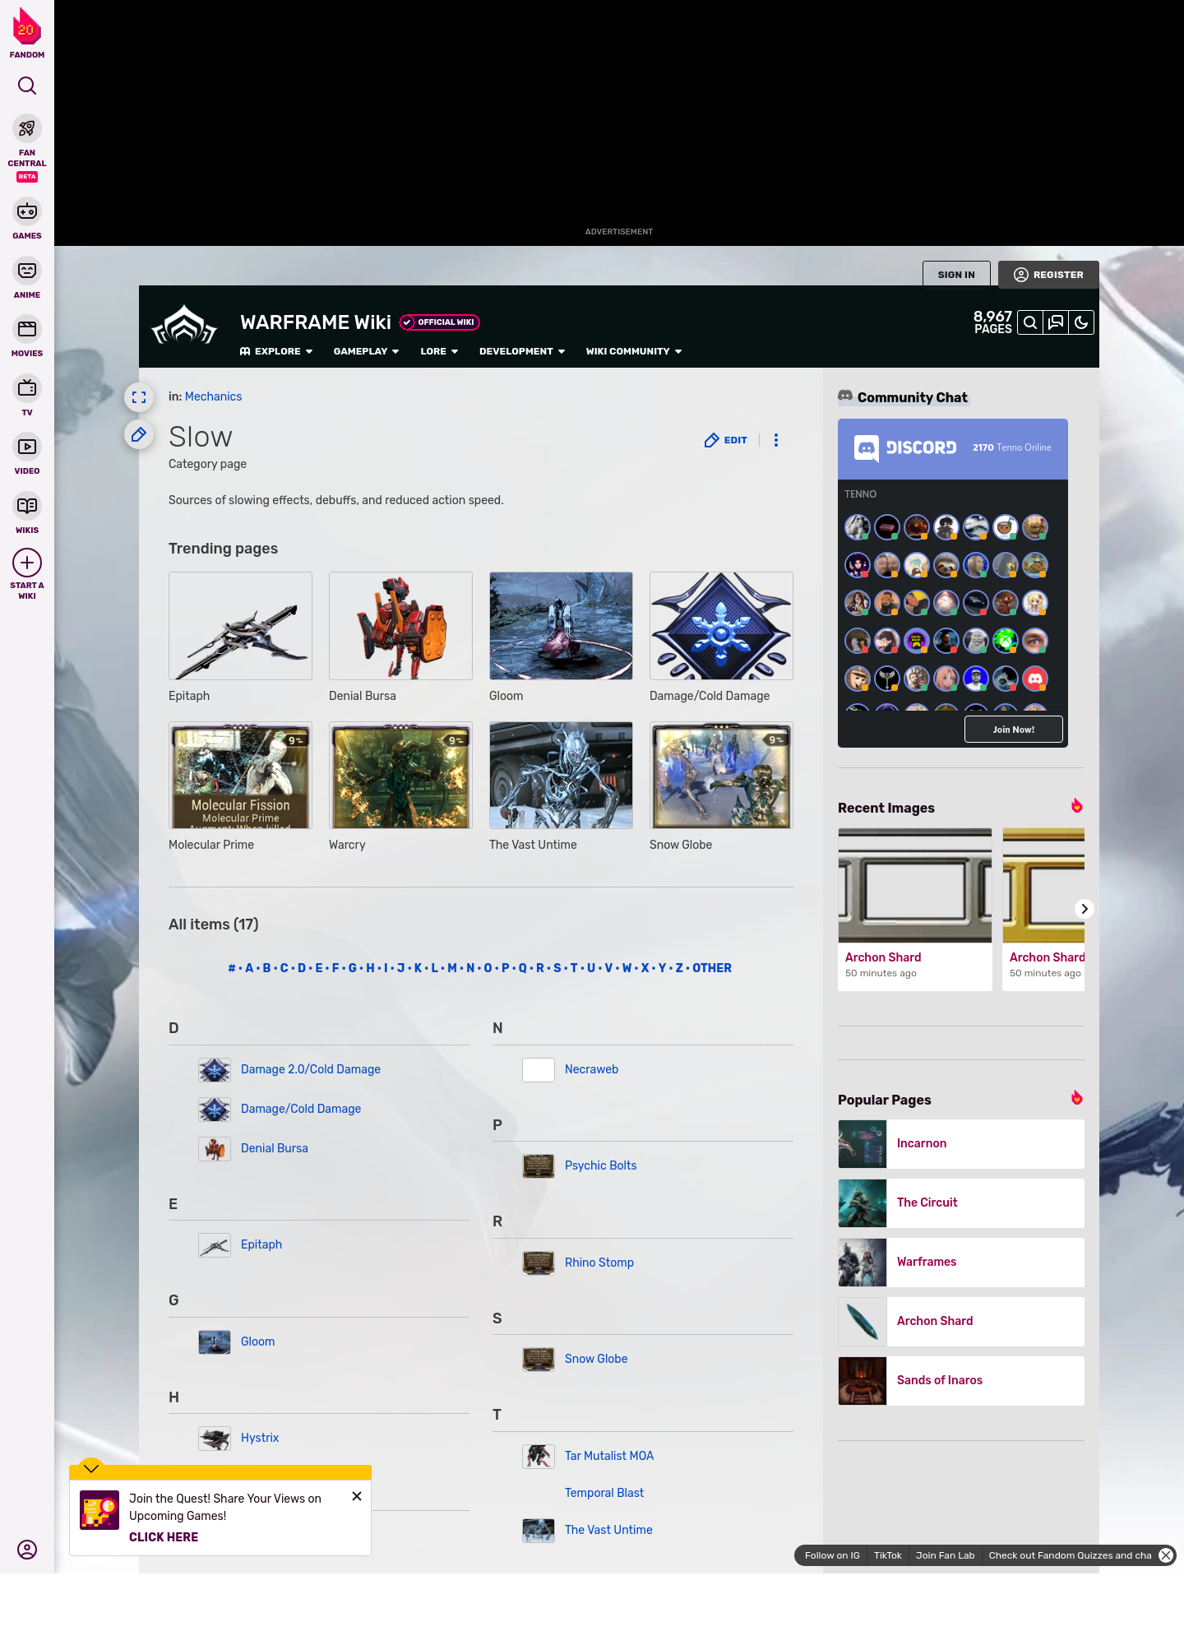The width and height of the screenshot is (1184, 1645).
Task: Open the wiki discussions icon
Action: click(x=1056, y=323)
